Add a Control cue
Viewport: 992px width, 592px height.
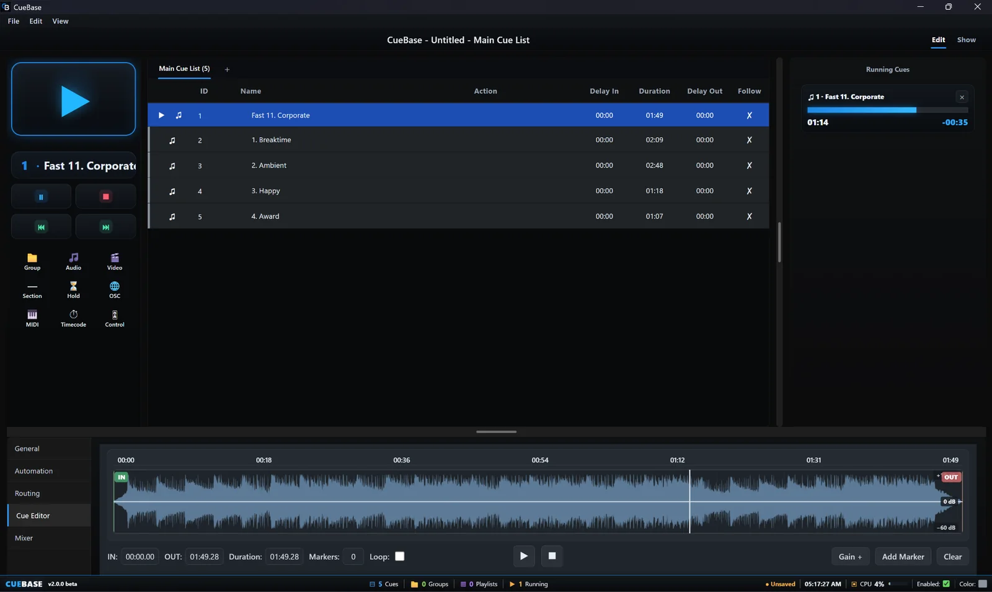pos(115,318)
